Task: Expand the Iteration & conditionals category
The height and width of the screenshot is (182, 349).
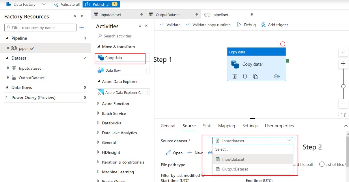Action: (98, 162)
